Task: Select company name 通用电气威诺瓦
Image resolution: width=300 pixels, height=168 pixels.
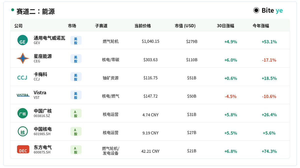Action: (49, 38)
